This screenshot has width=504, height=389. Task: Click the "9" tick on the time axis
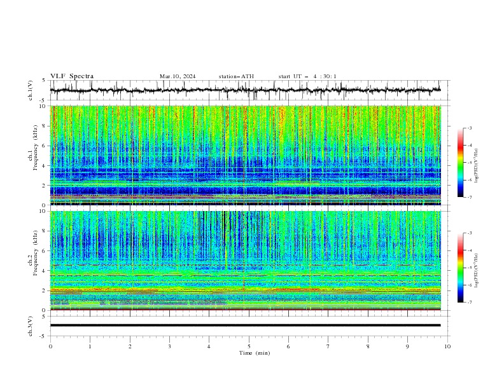click(x=407, y=346)
